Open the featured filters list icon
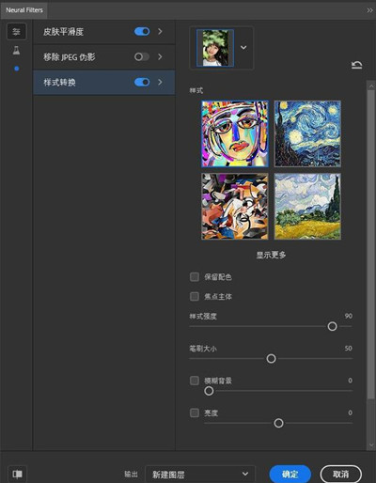 tap(17, 32)
